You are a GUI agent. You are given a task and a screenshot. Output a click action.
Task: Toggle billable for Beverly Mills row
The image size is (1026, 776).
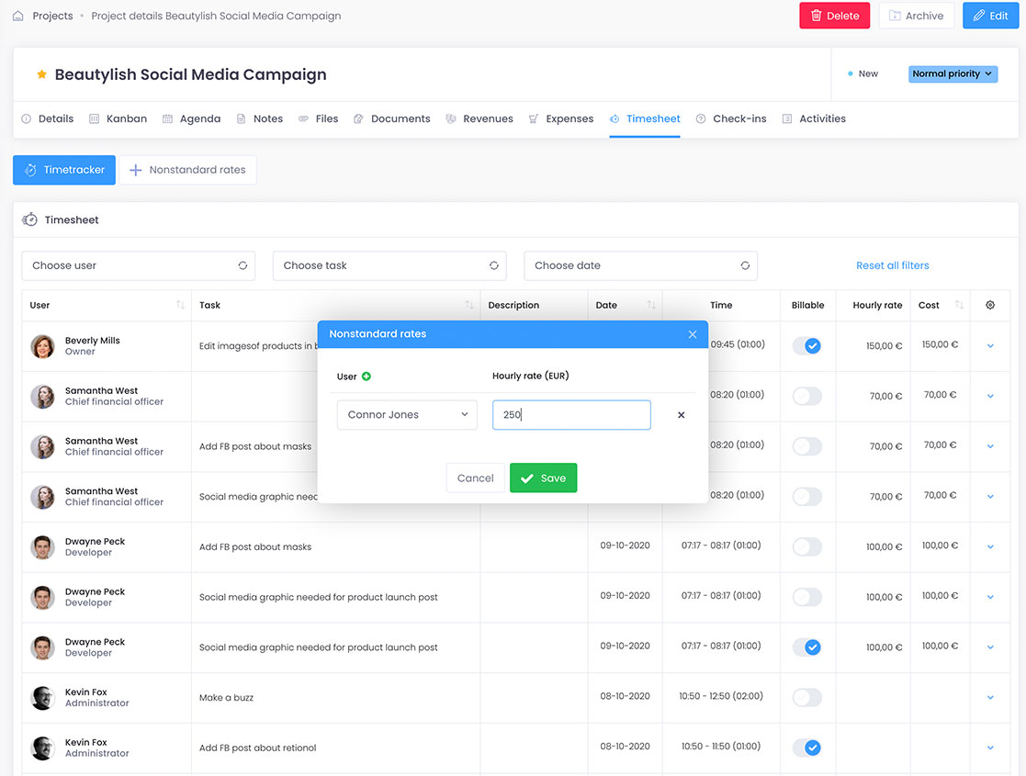[x=806, y=346]
